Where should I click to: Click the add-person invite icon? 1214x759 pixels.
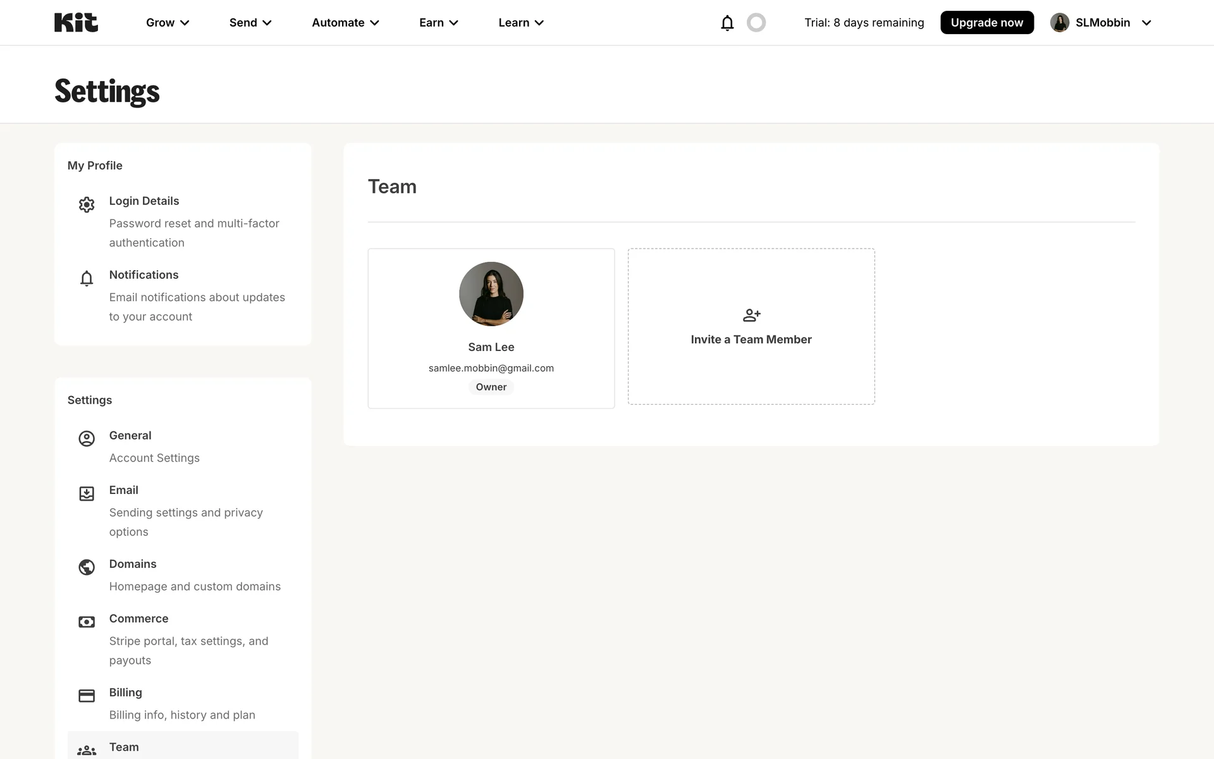(x=751, y=315)
